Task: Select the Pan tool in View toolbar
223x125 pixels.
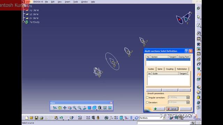Action: point(65,108)
